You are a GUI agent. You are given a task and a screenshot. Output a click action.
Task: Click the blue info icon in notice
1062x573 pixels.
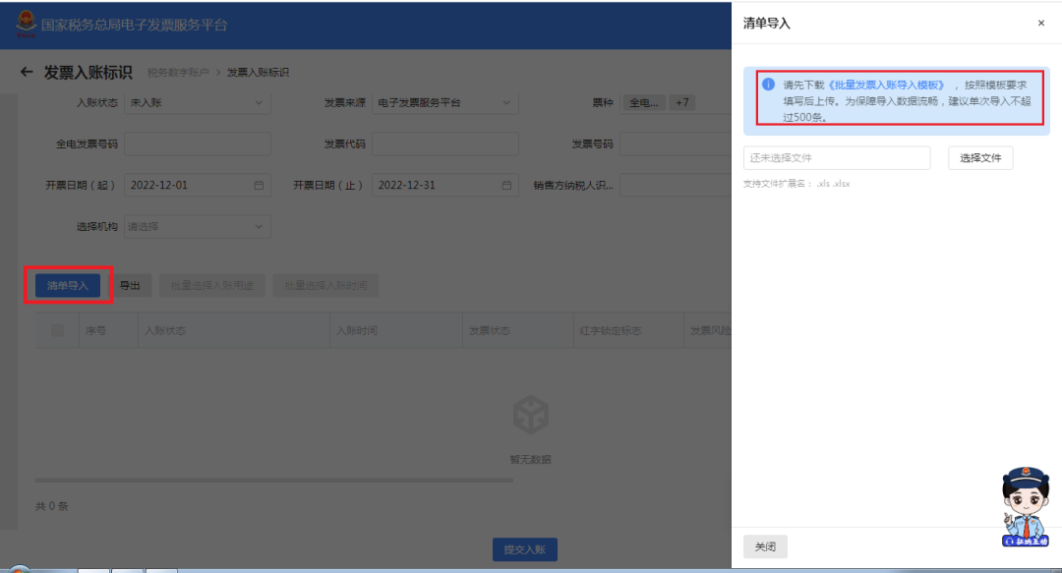pyautogui.click(x=769, y=85)
